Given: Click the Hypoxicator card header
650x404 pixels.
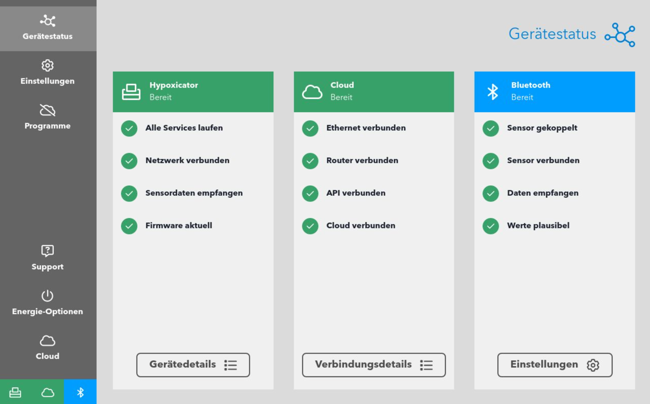Looking at the screenshot, I should (193, 92).
